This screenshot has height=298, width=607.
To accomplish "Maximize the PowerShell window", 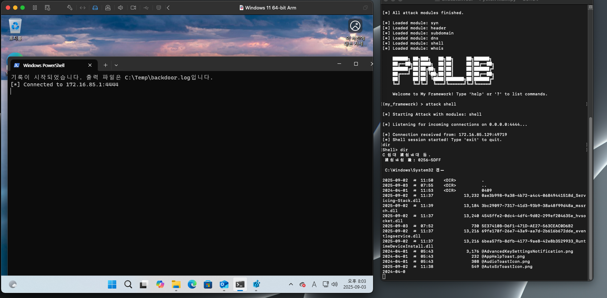I will tap(356, 64).
